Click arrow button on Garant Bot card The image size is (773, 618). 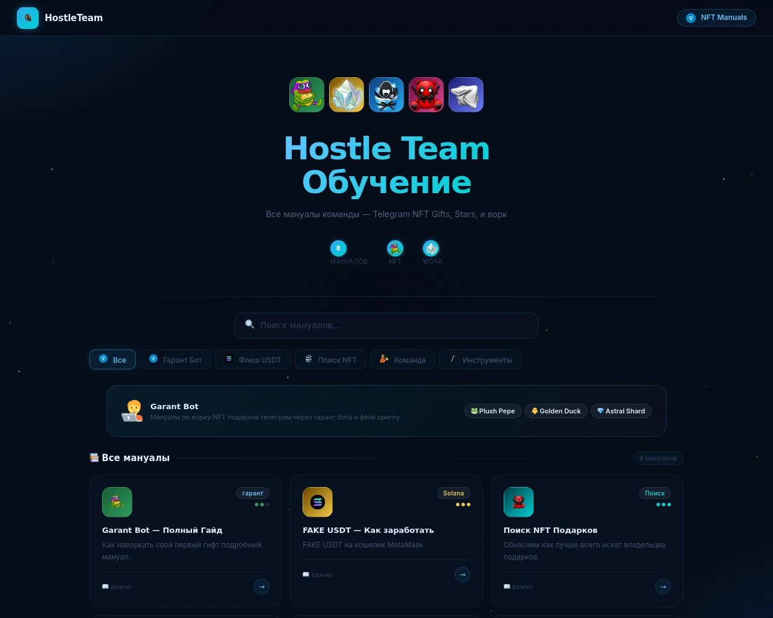261,587
